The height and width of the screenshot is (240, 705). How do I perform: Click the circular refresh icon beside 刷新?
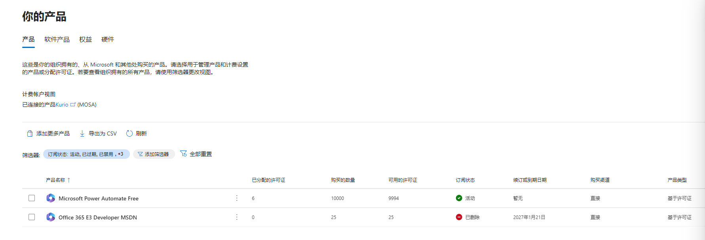click(x=129, y=133)
